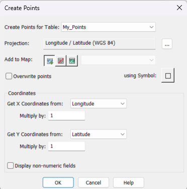Screen dimensions: 187x189
Task: Click the Coordinates group label
Action: click(x=22, y=93)
